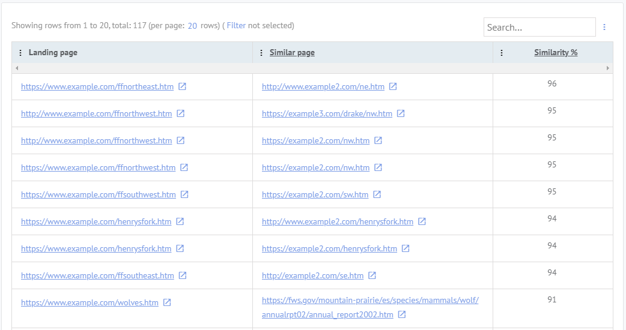Open ffnortheast.htm landing page in new tab icon
The height and width of the screenshot is (330, 626).
click(x=182, y=86)
